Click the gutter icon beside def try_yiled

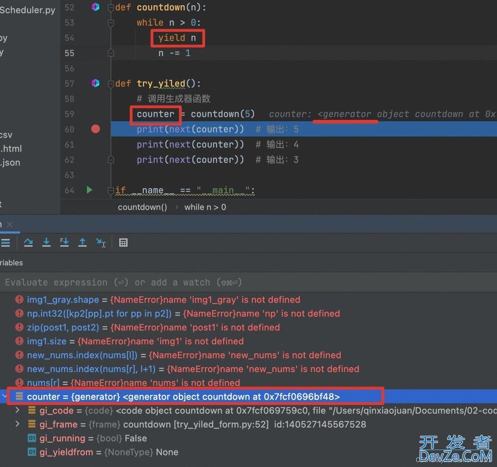(x=96, y=83)
